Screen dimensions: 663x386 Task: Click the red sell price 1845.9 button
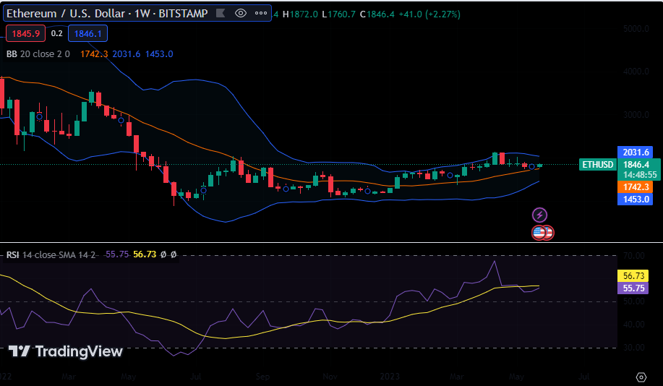(x=25, y=33)
